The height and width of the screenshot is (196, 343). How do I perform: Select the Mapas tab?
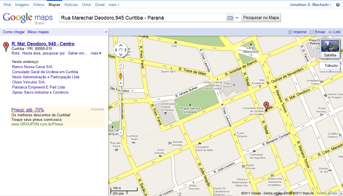click(54, 5)
